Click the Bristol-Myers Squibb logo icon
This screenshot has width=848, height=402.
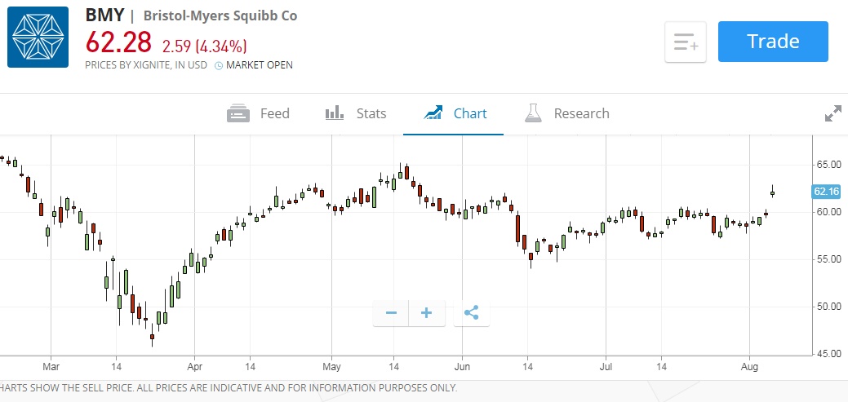click(38, 37)
